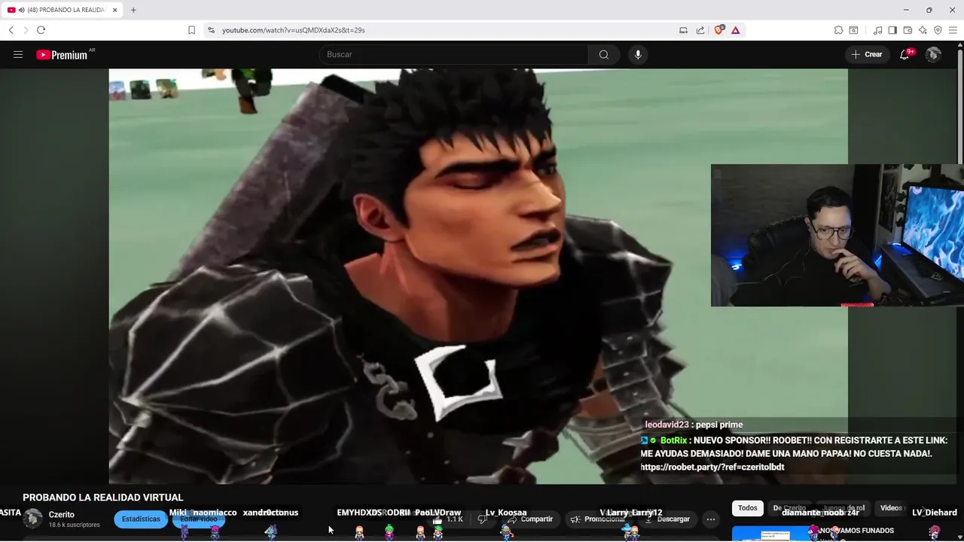Open the browser main menu
964x542 pixels.
(x=953, y=30)
